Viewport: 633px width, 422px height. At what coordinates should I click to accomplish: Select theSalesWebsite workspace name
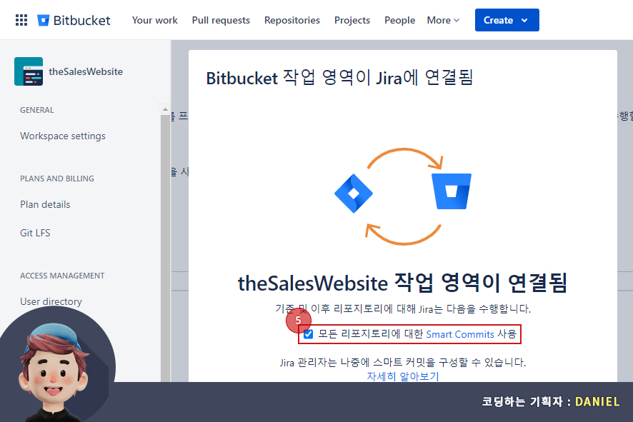coord(86,71)
